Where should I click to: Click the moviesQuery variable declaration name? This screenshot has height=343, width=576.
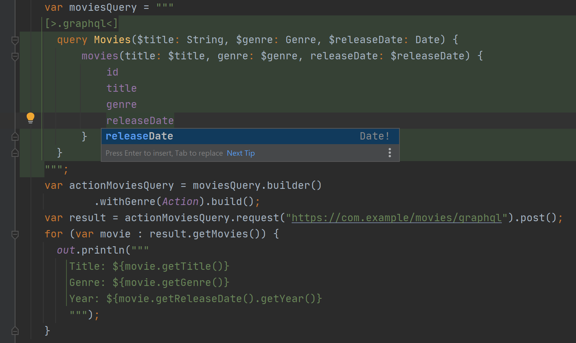(x=103, y=8)
